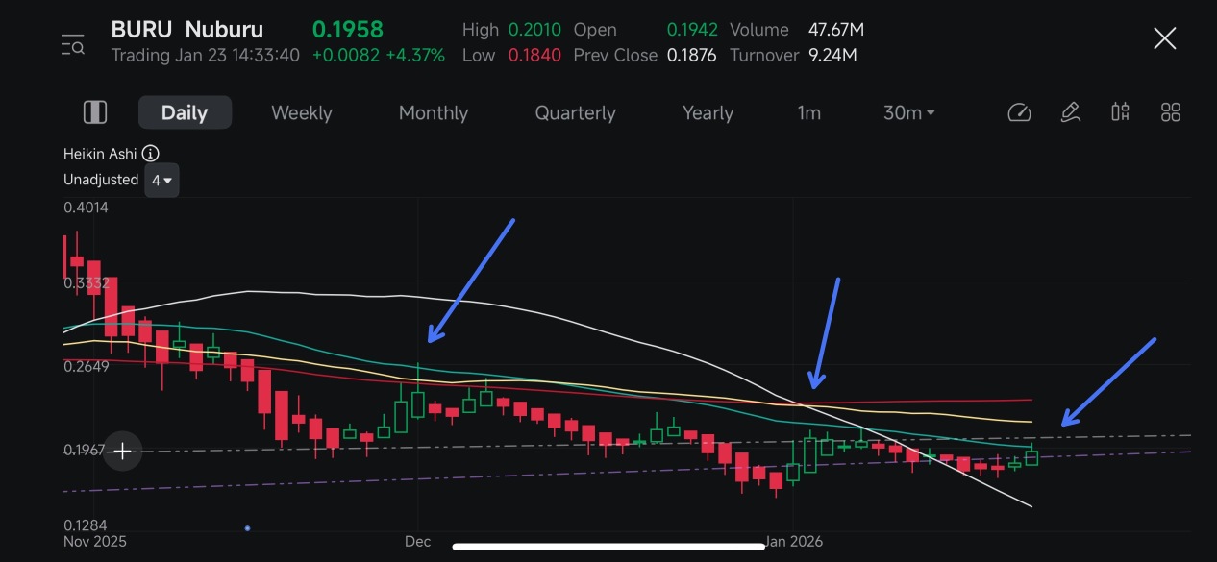Image resolution: width=1217 pixels, height=562 pixels.
Task: Close the chart with the X button
Action: point(1164,38)
